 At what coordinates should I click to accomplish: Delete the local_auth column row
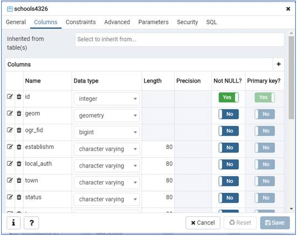[x=19, y=164]
